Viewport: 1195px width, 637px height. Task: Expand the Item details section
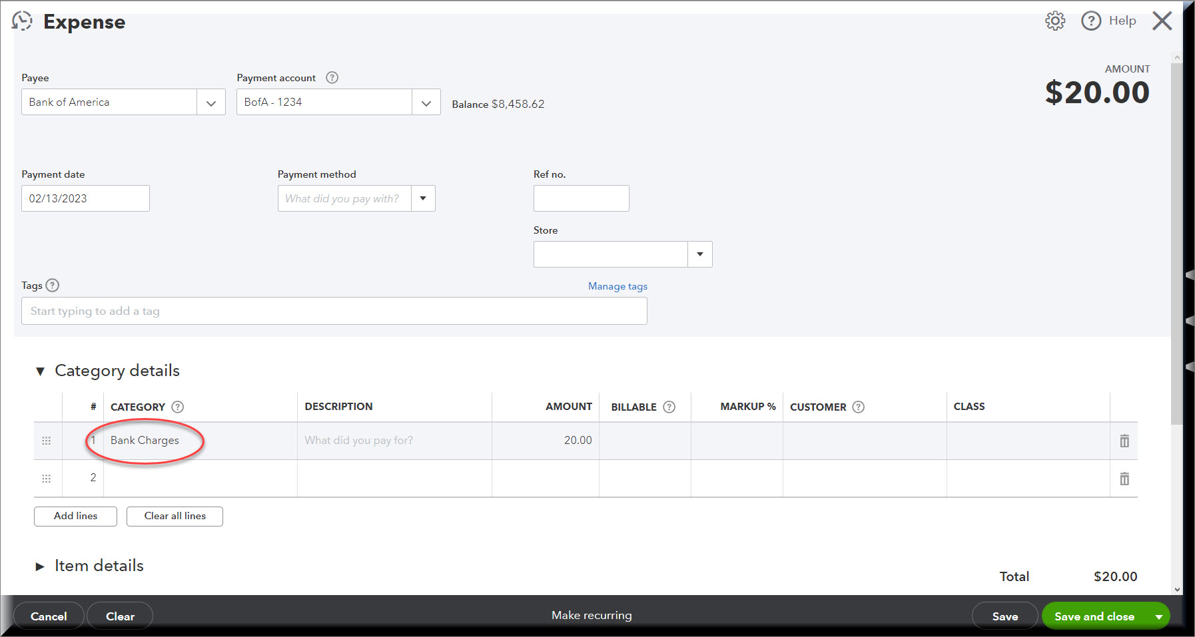(x=40, y=566)
